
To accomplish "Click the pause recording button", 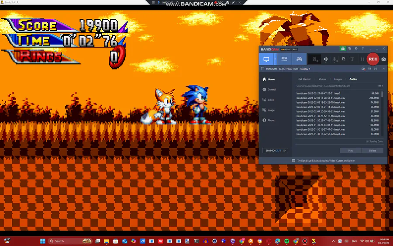I will pos(362,59).
